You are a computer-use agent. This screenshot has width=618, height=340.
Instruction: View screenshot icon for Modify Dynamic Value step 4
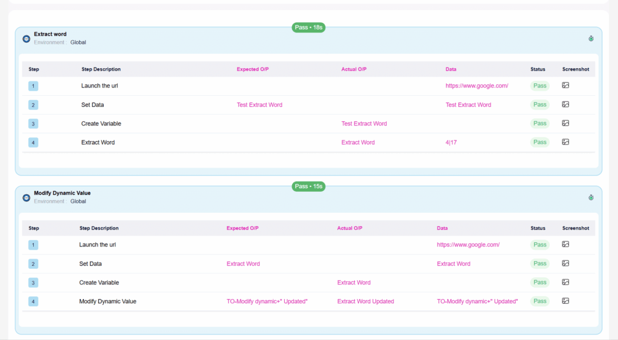tap(565, 301)
